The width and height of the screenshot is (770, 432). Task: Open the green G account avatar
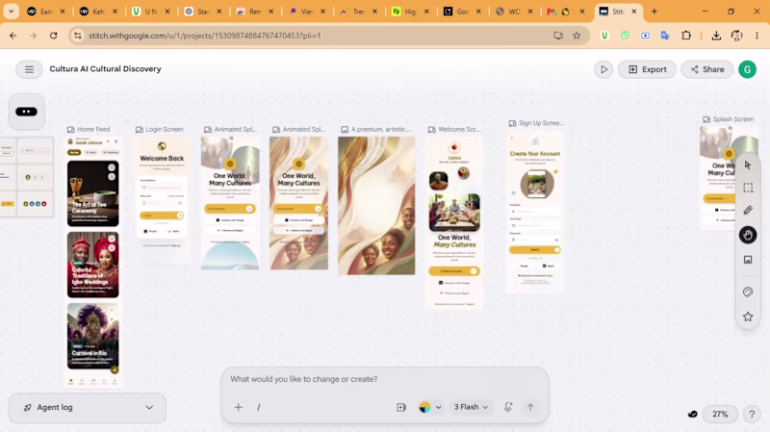pyautogui.click(x=748, y=69)
